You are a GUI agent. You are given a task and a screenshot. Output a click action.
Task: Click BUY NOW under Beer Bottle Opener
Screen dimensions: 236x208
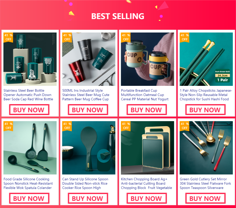[29, 110]
